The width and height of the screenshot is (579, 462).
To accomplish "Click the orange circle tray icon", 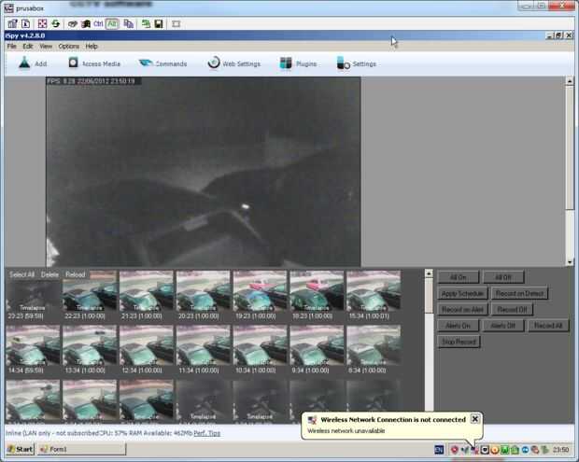I will coord(495,450).
